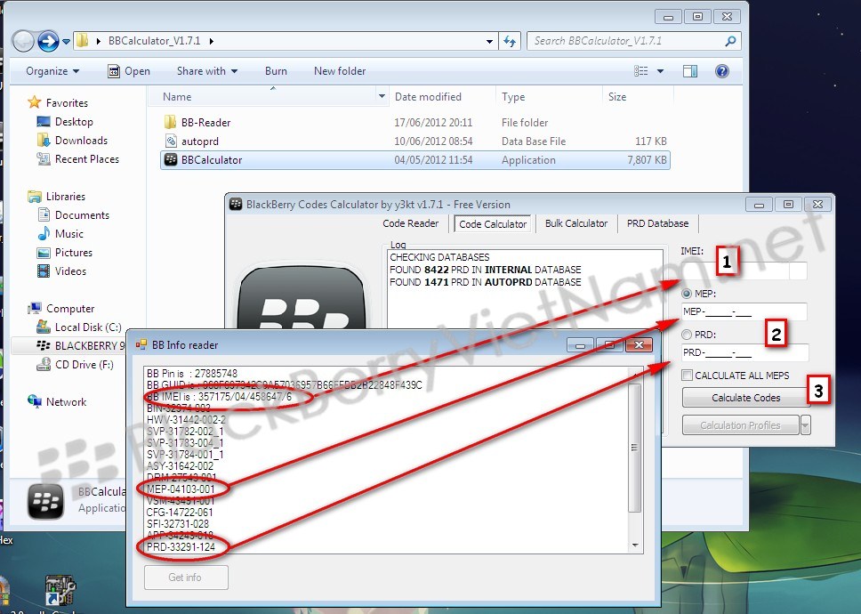This screenshot has width=861, height=614.
Task: Select the autoprd database file
Action: [199, 141]
